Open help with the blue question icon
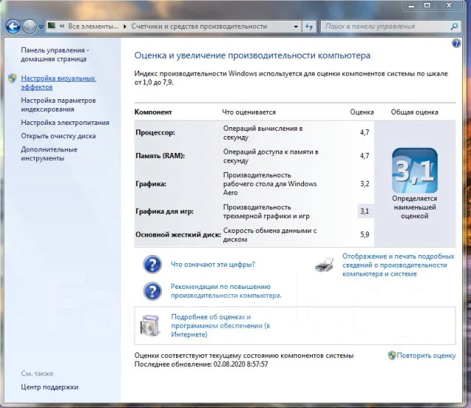Viewport: 471px width, 408px height. pyautogui.click(x=456, y=43)
